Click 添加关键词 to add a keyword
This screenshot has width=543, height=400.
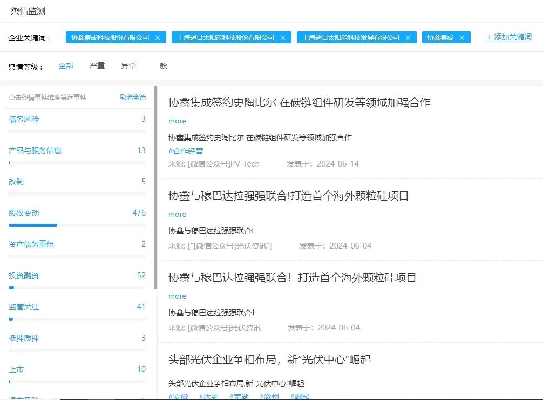point(509,37)
